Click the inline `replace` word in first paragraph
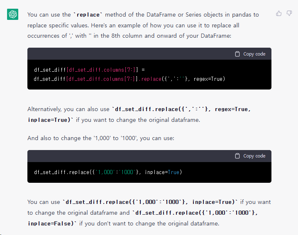 pyautogui.click(x=88, y=15)
